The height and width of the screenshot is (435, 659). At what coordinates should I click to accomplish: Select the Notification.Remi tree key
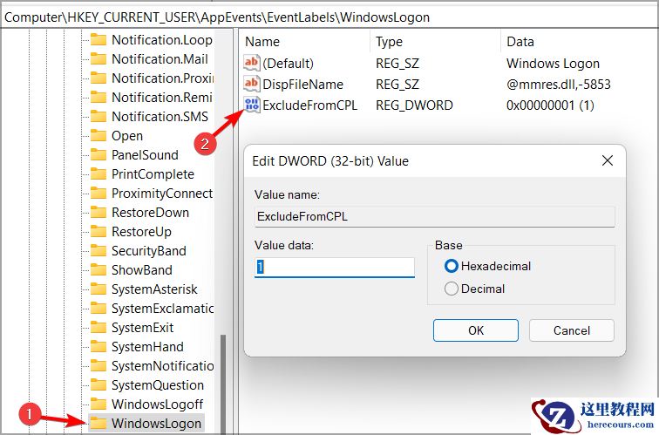click(x=162, y=98)
